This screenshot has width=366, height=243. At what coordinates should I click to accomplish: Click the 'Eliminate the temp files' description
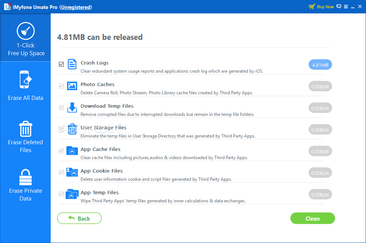(168, 136)
